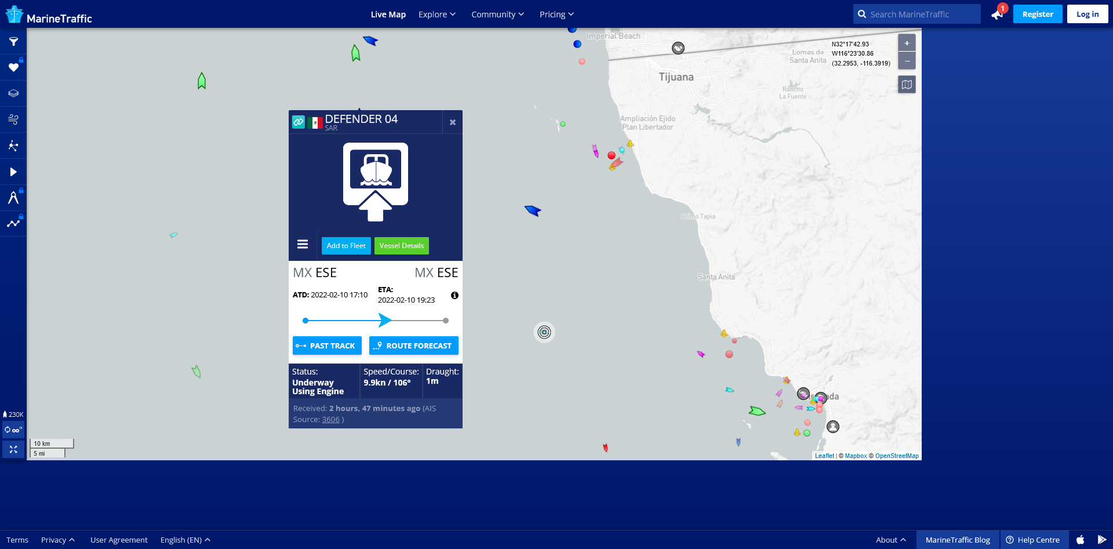Expand the Privacy footer menu
Viewport: 1113px width, 549px height.
pos(58,540)
